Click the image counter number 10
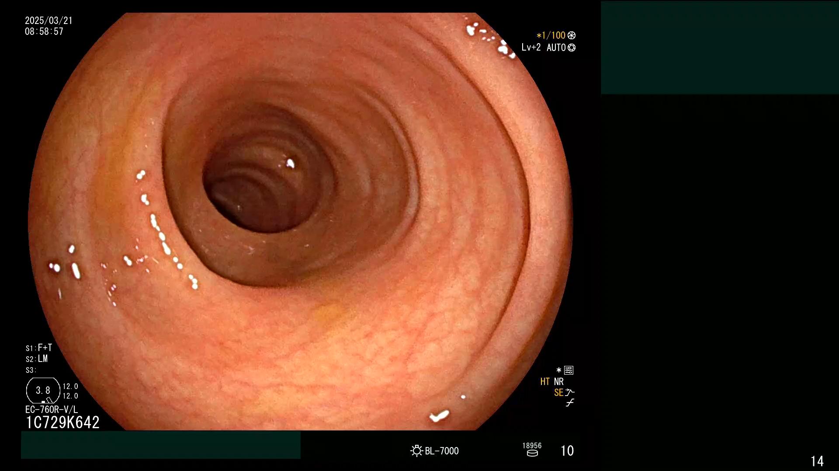The height and width of the screenshot is (471, 839). point(567,451)
